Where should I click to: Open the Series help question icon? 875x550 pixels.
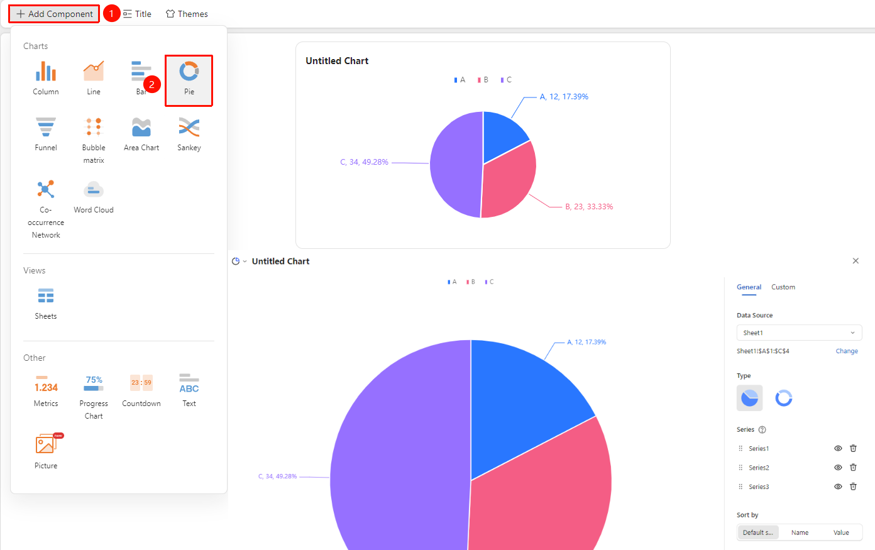(762, 430)
